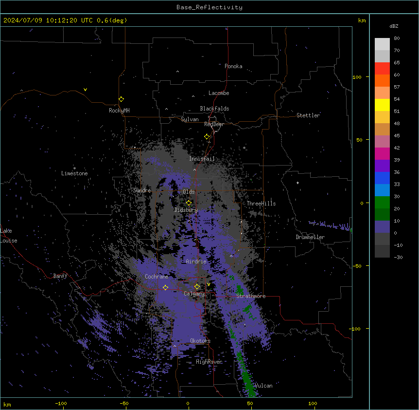Click the yellow V marker northwest of RockyMH
This screenshot has height=410, width=419.
coord(85,90)
